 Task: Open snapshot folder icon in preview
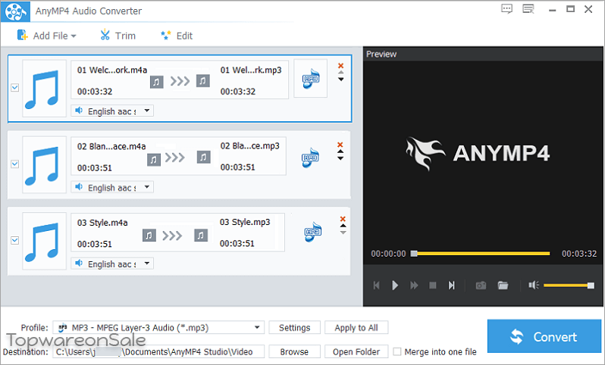click(x=503, y=285)
